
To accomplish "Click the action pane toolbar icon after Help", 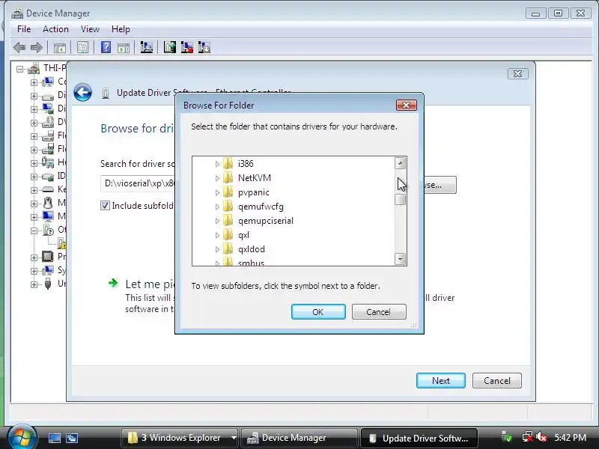I will pyautogui.click(x=124, y=48).
